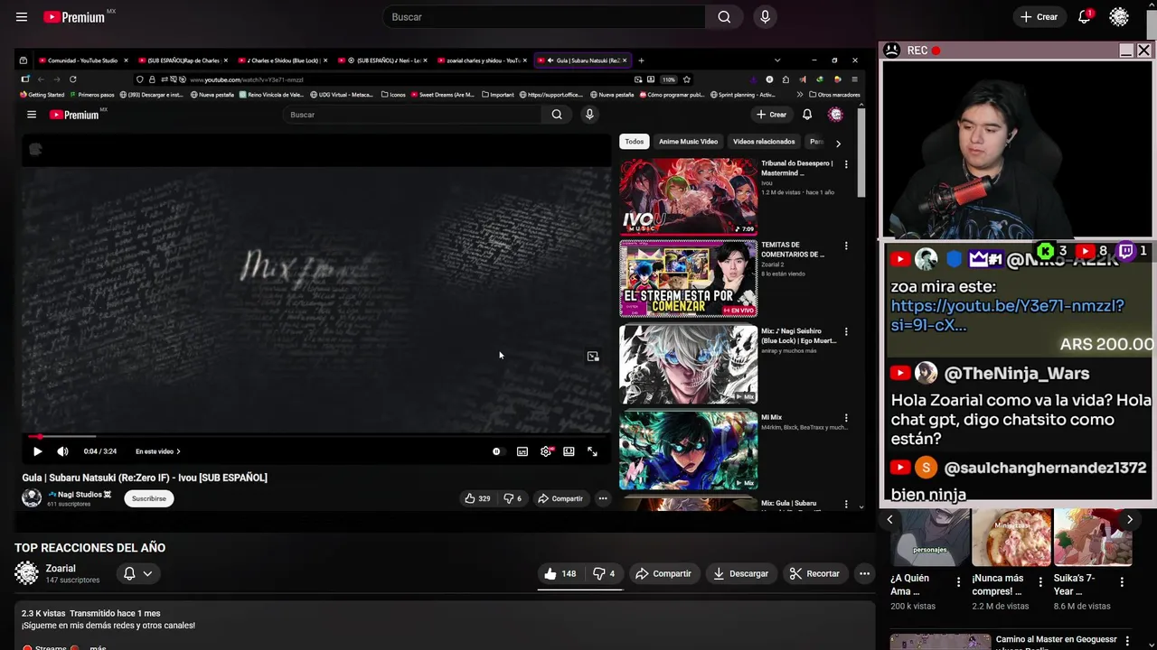Image resolution: width=1157 pixels, height=650 pixels.
Task: Expand En este video chapters
Action: click(x=157, y=451)
